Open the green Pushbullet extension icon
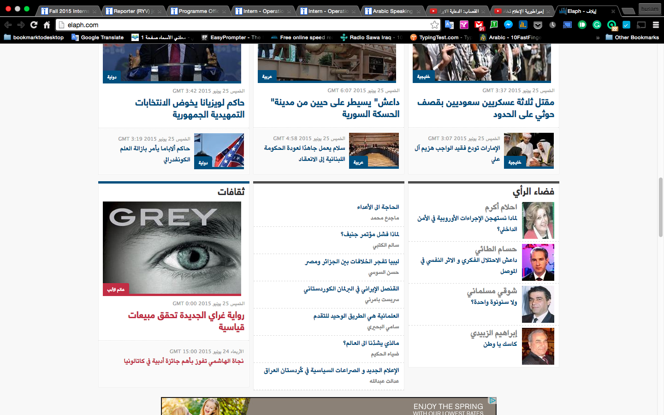Image resolution: width=664 pixels, height=415 pixels. tap(582, 25)
